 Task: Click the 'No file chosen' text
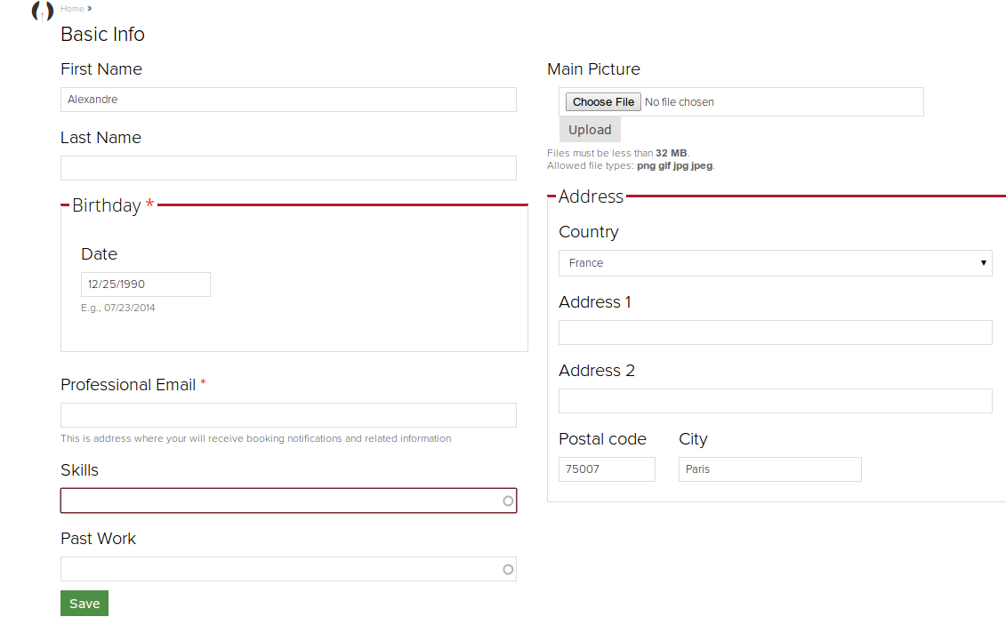click(x=679, y=102)
